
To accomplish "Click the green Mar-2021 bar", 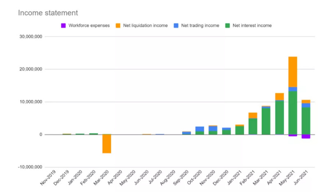I will click(x=266, y=121).
